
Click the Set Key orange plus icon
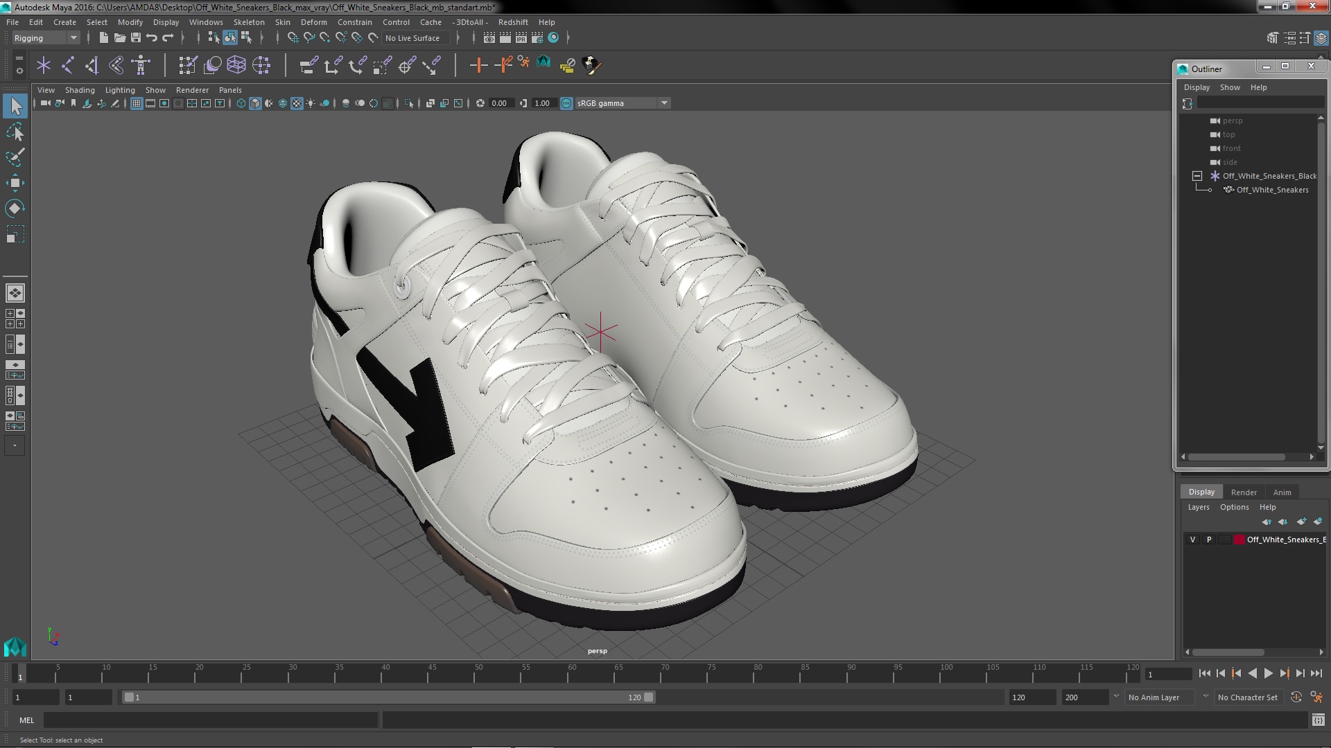point(478,65)
